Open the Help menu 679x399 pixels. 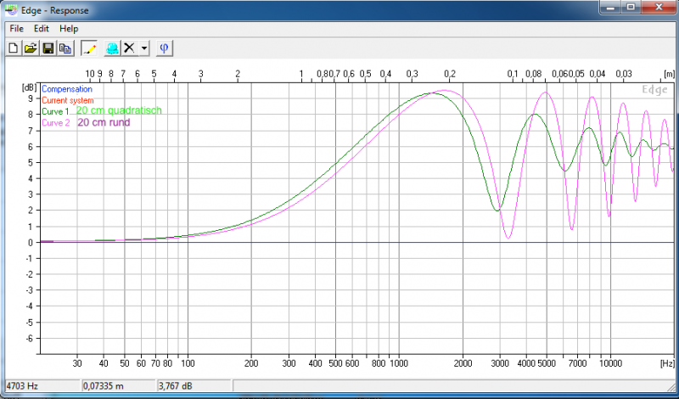[69, 29]
